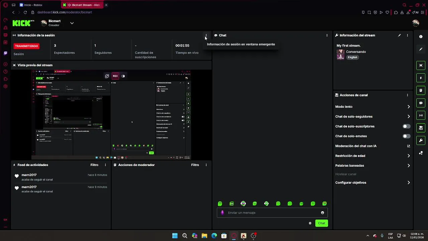Viewport: 428px width, 241px height.
Task: Toggle lightning activity widget in right sidebar
Action: 421,78
